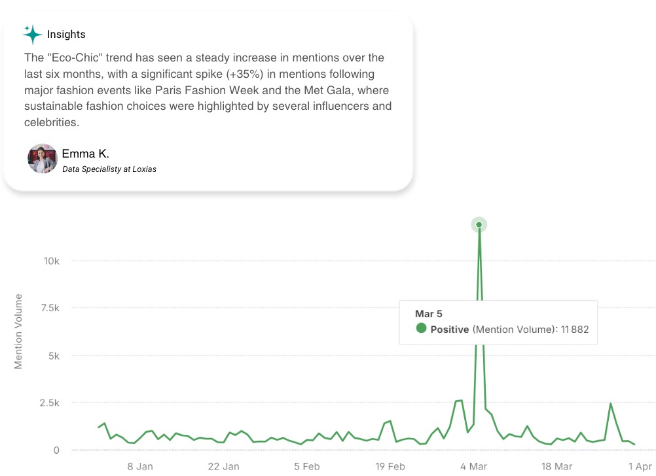Viewport: 656px width, 476px height.
Task: Select the 19 Feb x-axis label
Action: (x=390, y=466)
